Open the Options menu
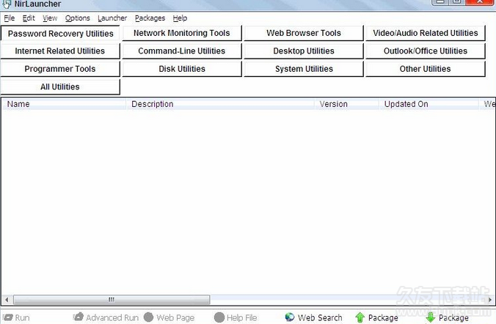This screenshot has height=324, width=496. (x=78, y=18)
